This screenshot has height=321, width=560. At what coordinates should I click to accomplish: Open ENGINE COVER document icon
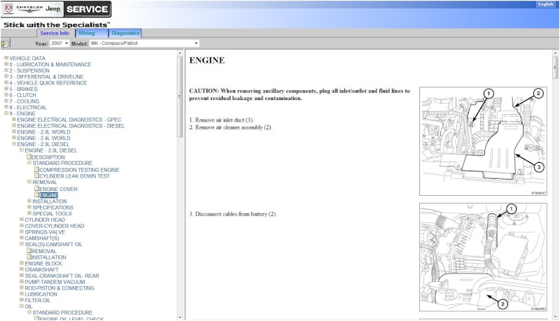[37, 188]
